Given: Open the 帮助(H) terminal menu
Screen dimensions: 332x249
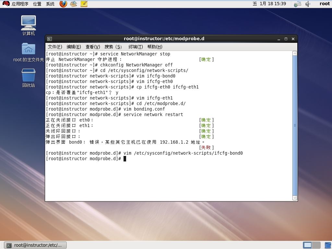Looking at the screenshot, I should pyautogui.click(x=155, y=47).
